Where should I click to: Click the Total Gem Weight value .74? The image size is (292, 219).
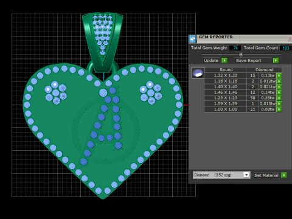235,48
